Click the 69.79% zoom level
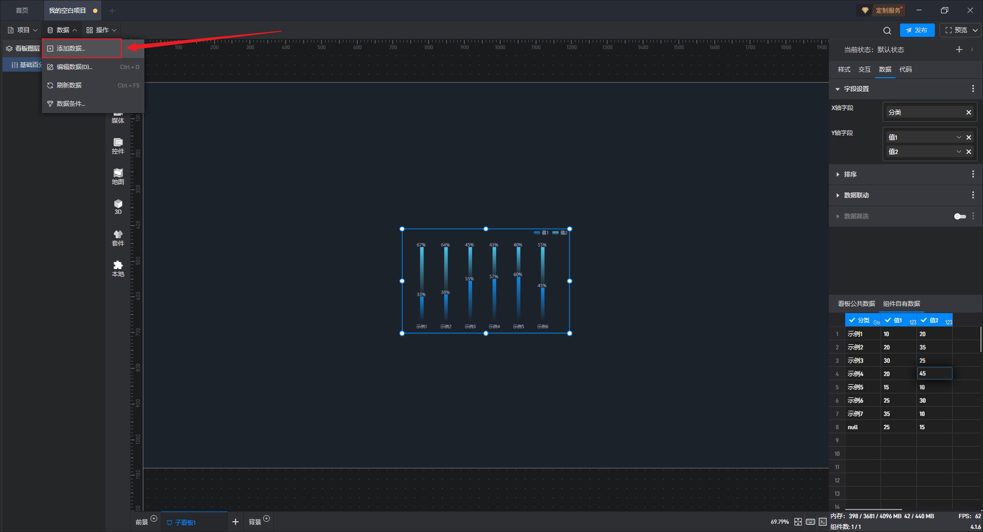Viewport: 983px width, 532px height. click(780, 522)
